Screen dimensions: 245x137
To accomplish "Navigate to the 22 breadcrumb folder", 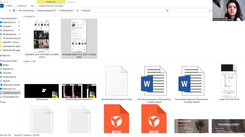I will pos(77,11).
